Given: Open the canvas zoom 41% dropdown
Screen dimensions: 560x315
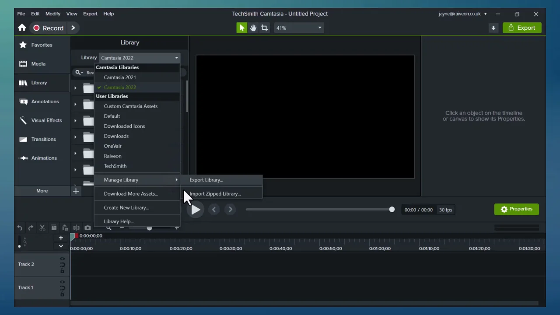Looking at the screenshot, I should coord(299,28).
